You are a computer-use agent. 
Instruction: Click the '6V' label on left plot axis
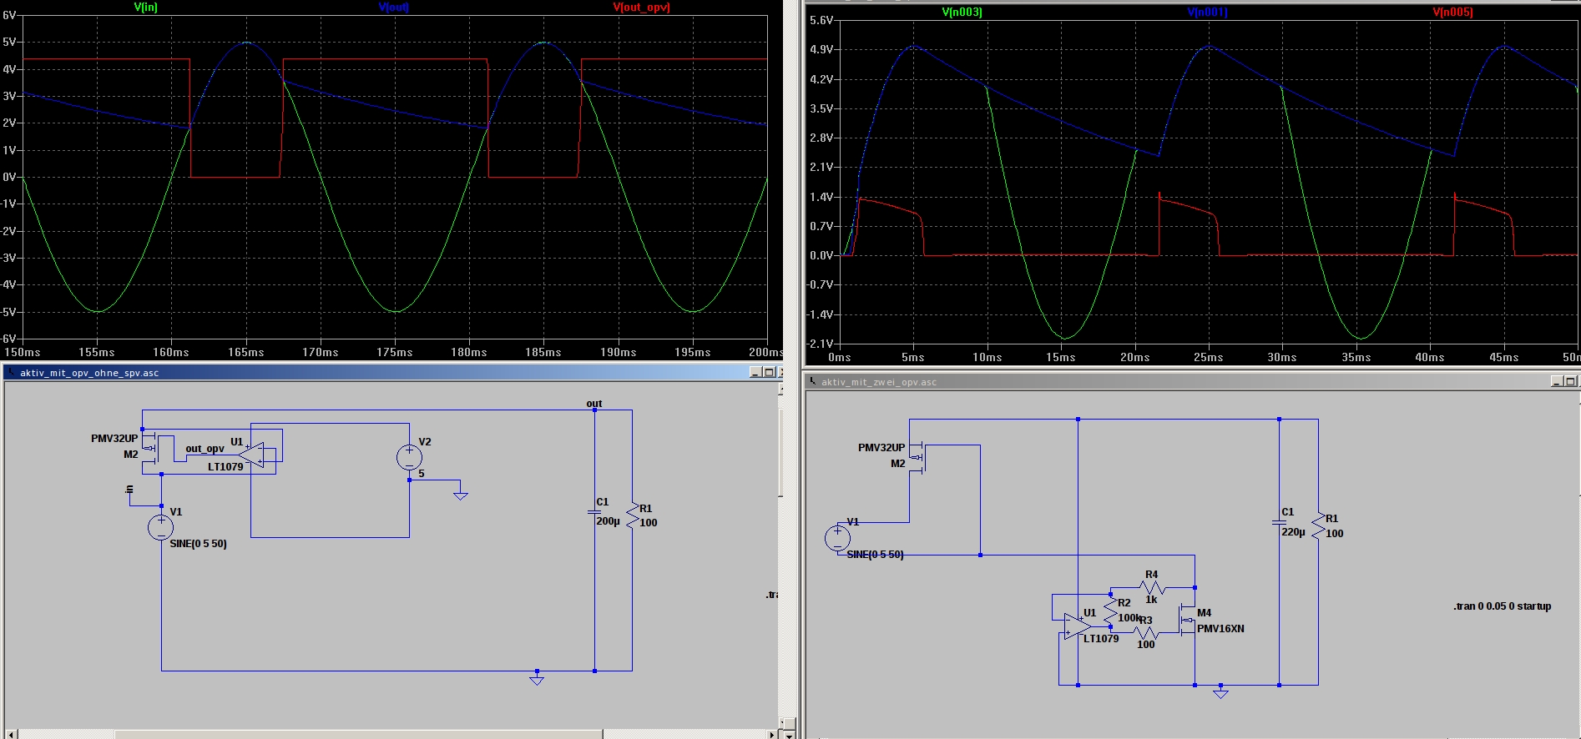tap(9, 15)
